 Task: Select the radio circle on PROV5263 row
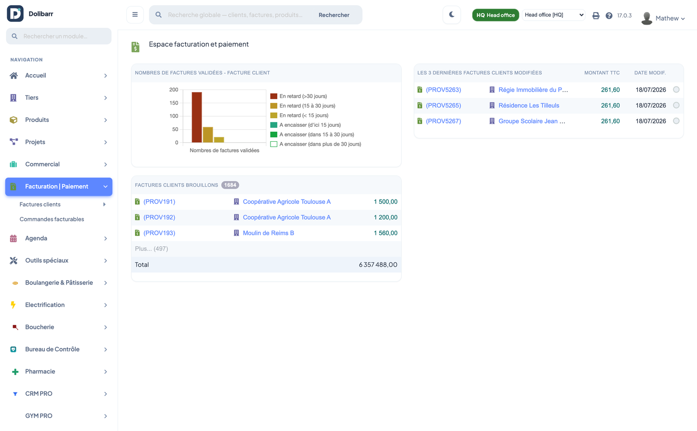tap(676, 90)
